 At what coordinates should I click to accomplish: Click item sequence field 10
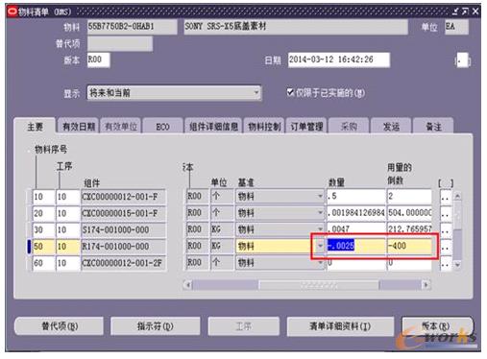click(44, 197)
